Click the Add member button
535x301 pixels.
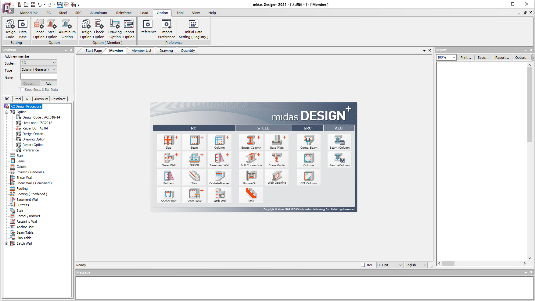pyautogui.click(x=48, y=83)
